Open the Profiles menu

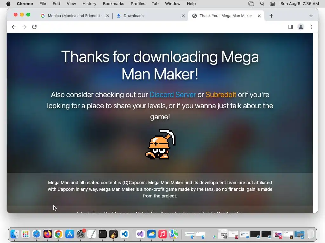tap(138, 4)
